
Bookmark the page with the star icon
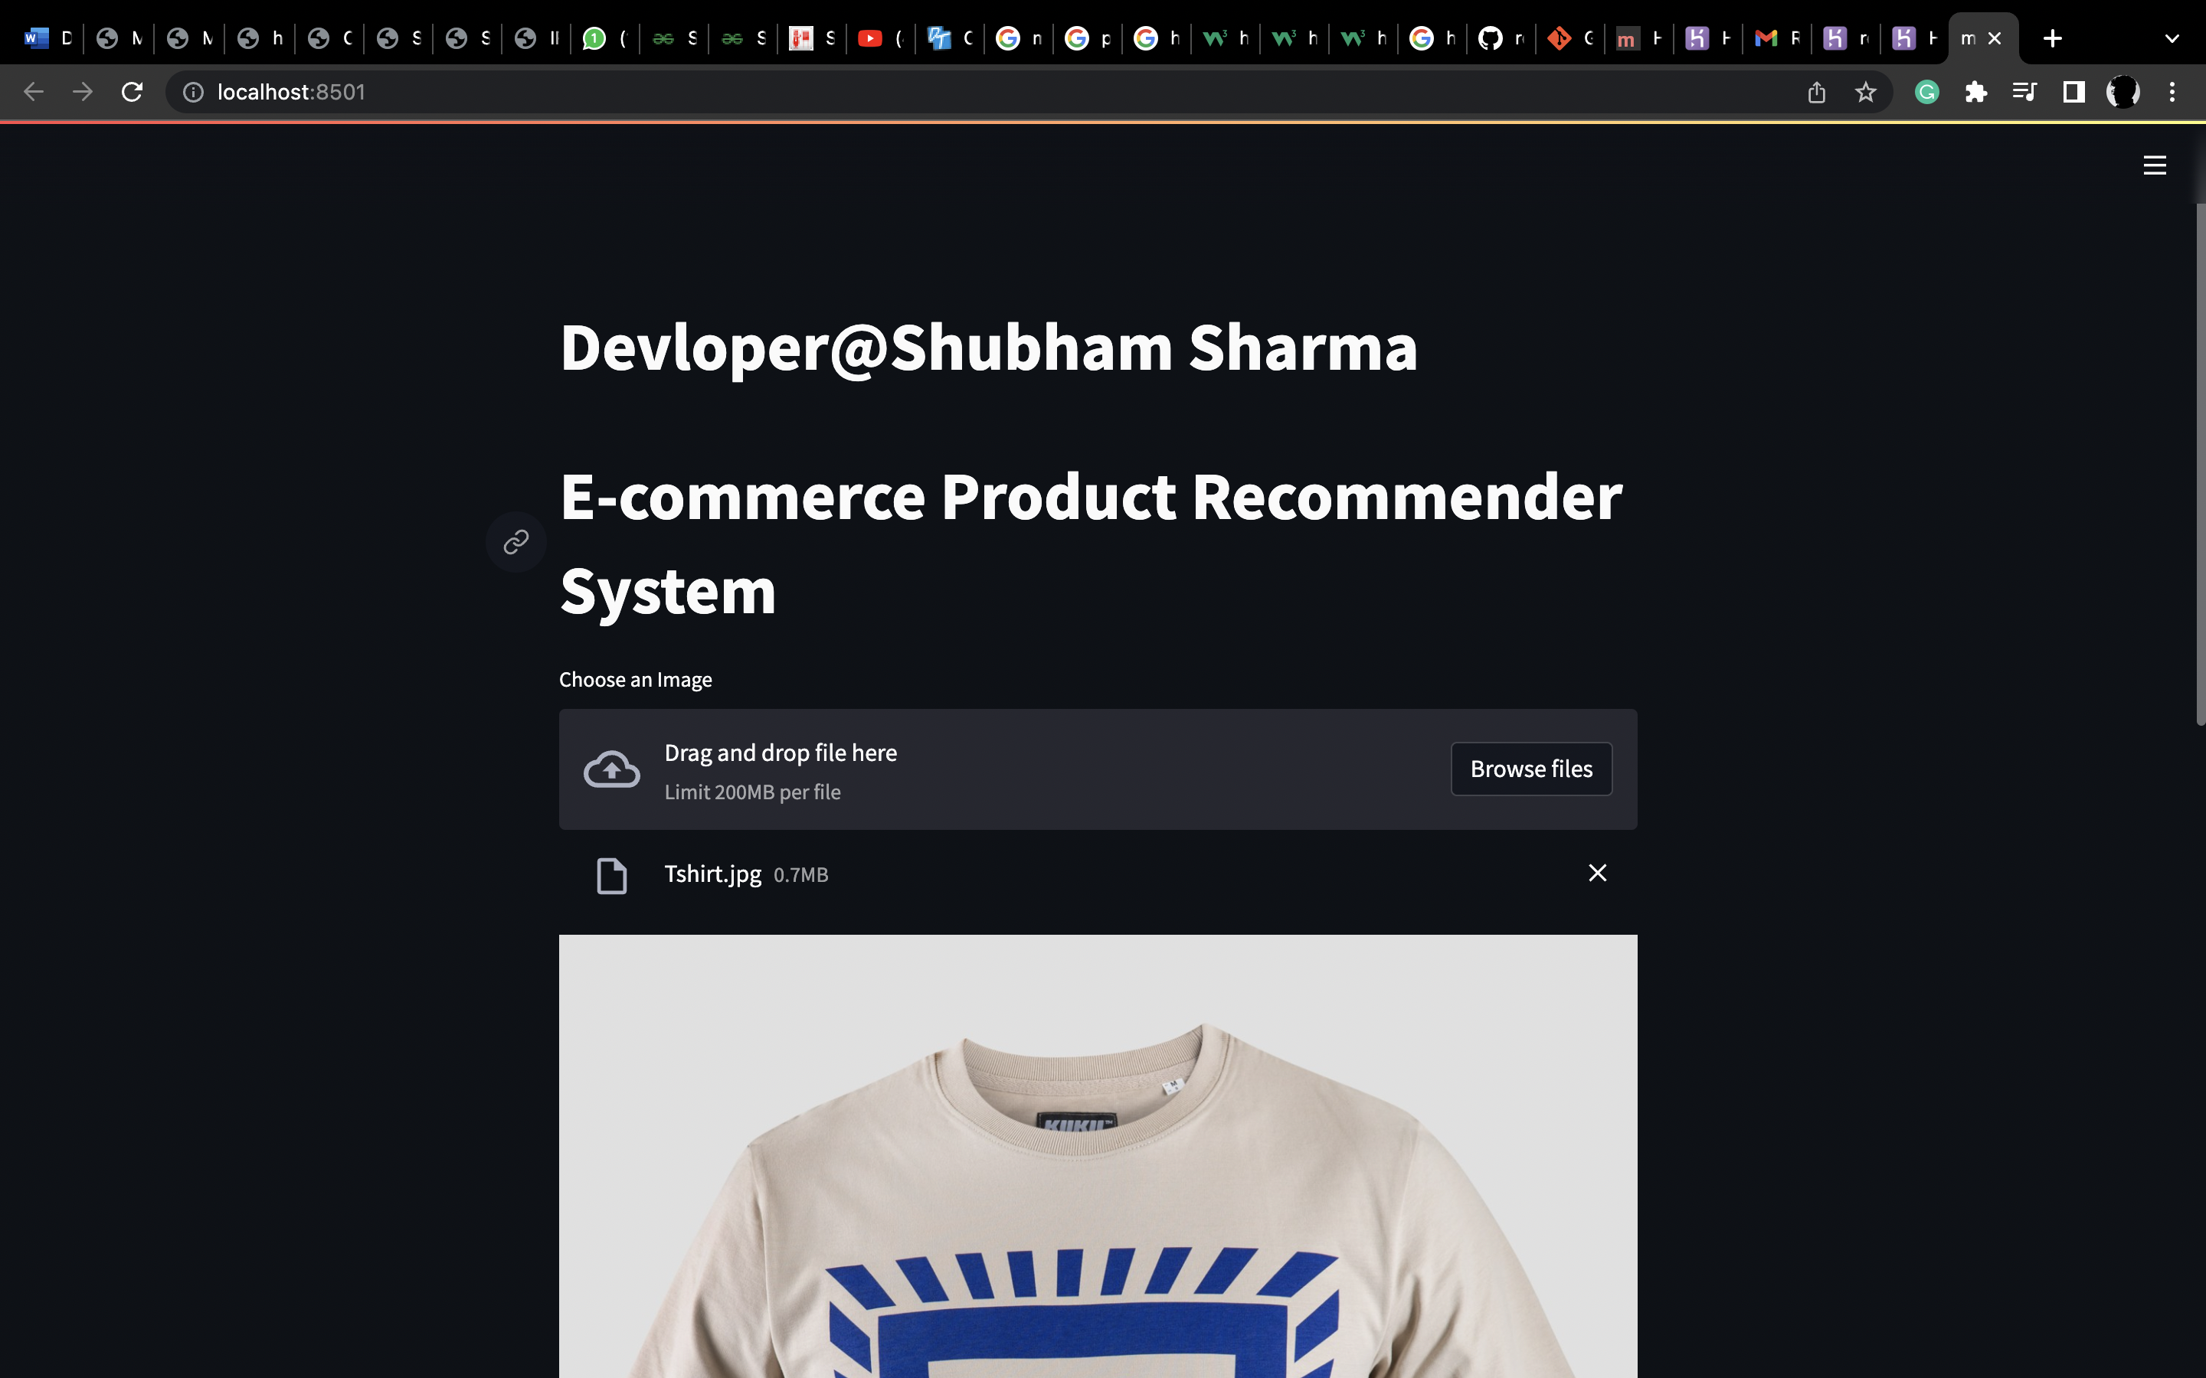(1865, 91)
